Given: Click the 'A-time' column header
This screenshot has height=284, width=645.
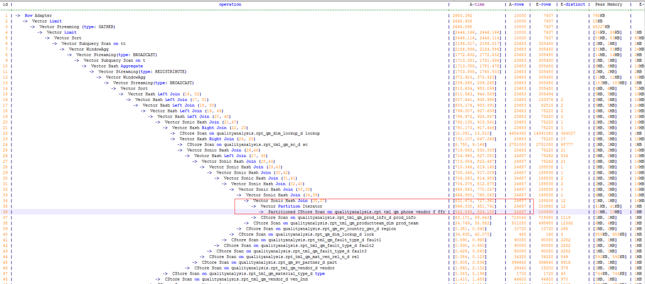Looking at the screenshot, I should coord(477,4).
